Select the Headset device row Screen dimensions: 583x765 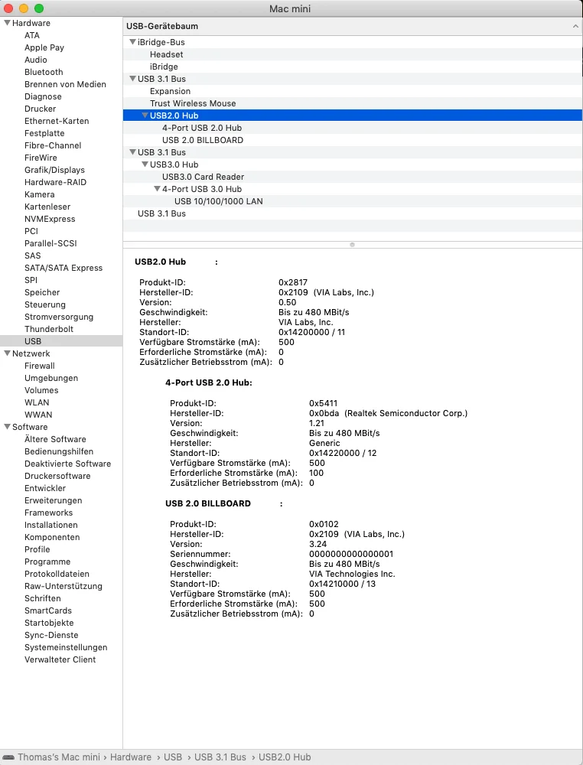pyautogui.click(x=353, y=54)
